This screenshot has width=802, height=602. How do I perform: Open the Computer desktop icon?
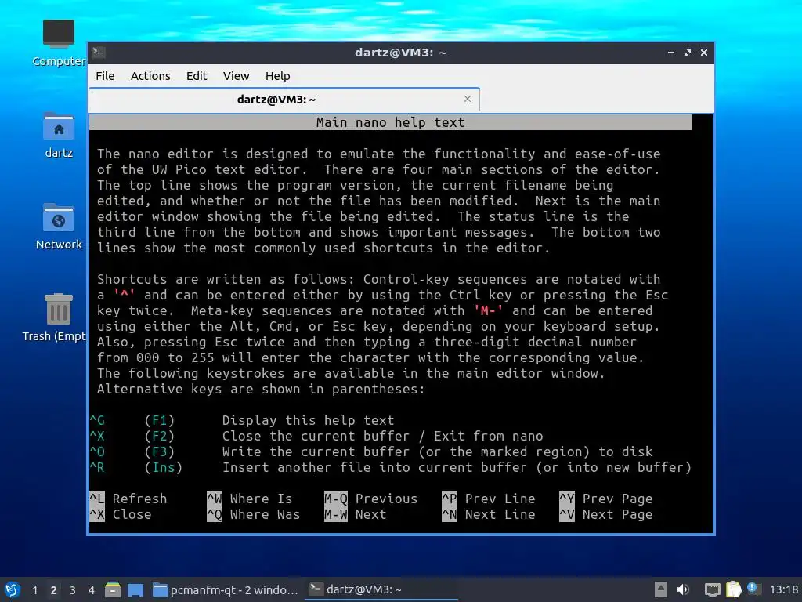(58, 43)
